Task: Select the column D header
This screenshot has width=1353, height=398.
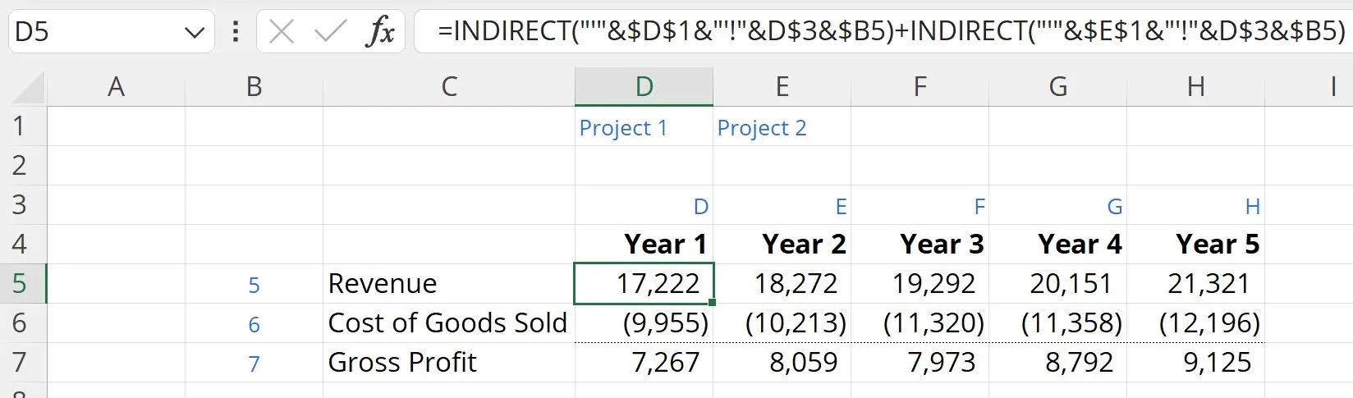Action: point(644,86)
